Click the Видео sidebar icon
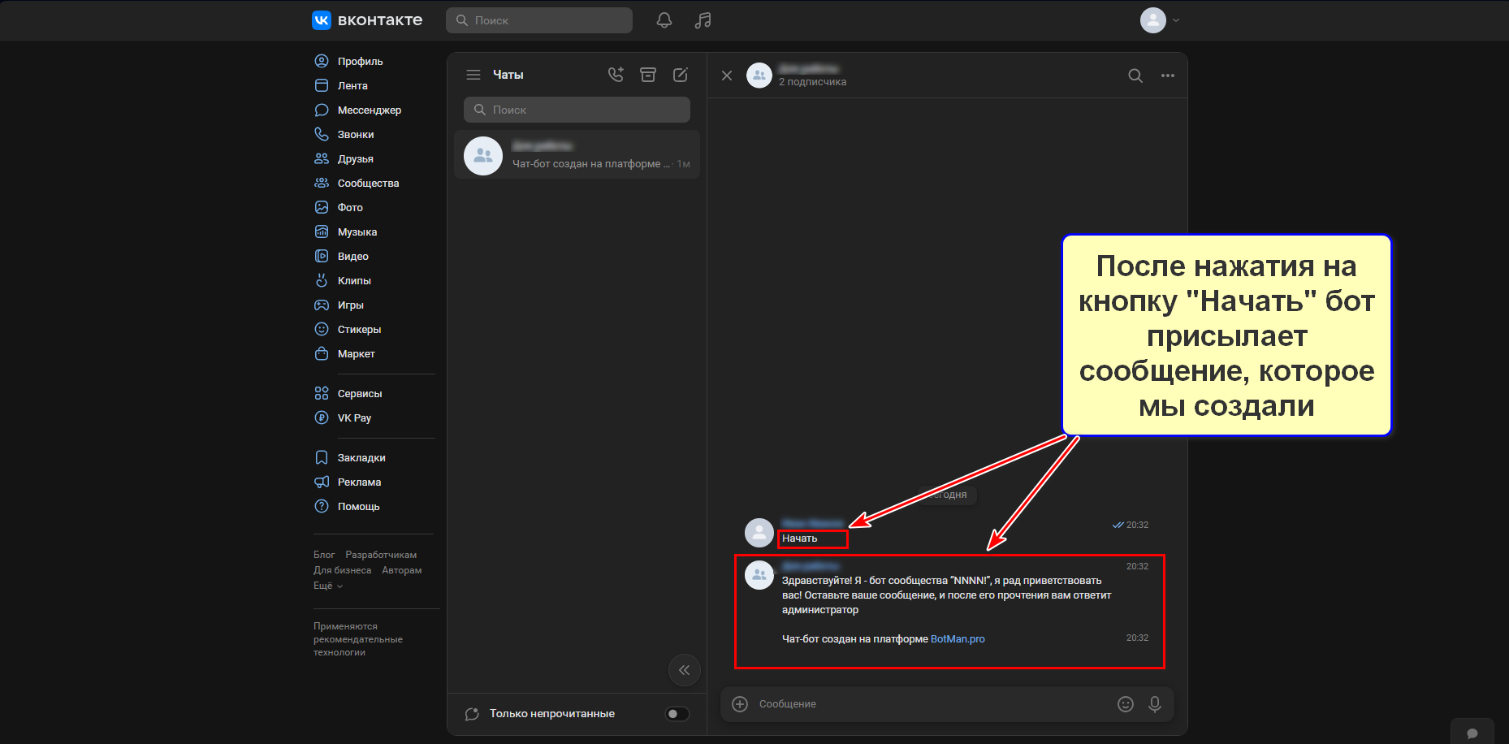This screenshot has width=1509, height=744. tap(322, 256)
